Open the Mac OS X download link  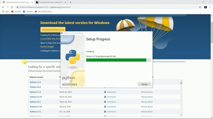pos(56,39)
